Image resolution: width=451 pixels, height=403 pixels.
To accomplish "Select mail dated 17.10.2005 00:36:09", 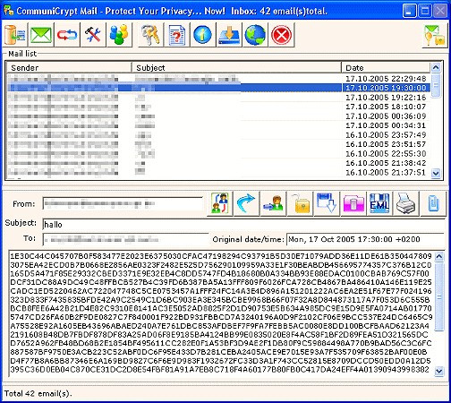I will [x=218, y=116].
